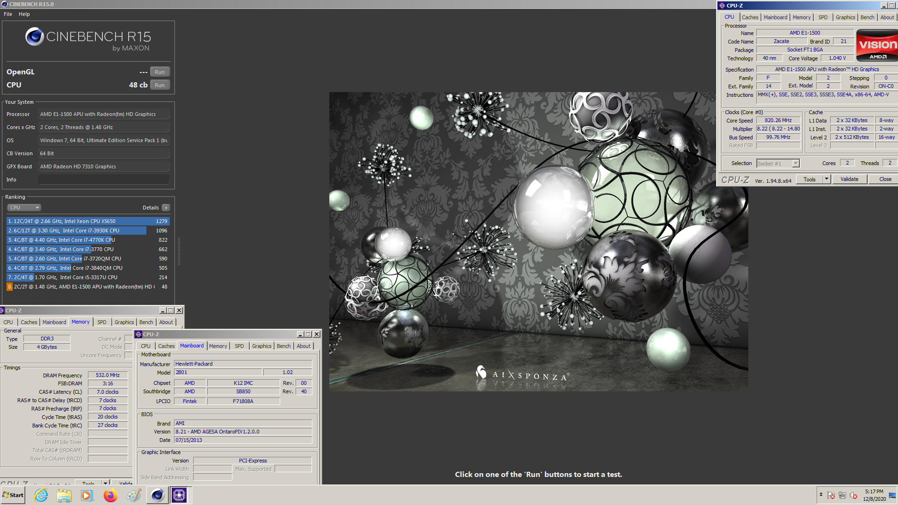Launch Paint from the taskbar
The image size is (898, 505).
[x=134, y=495]
